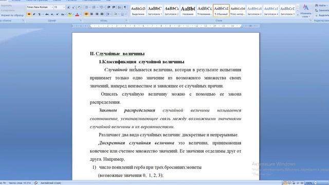The height and width of the screenshot is (185, 329).
Task: Click 'Законом' in the italic paragraph
Action: (107, 110)
